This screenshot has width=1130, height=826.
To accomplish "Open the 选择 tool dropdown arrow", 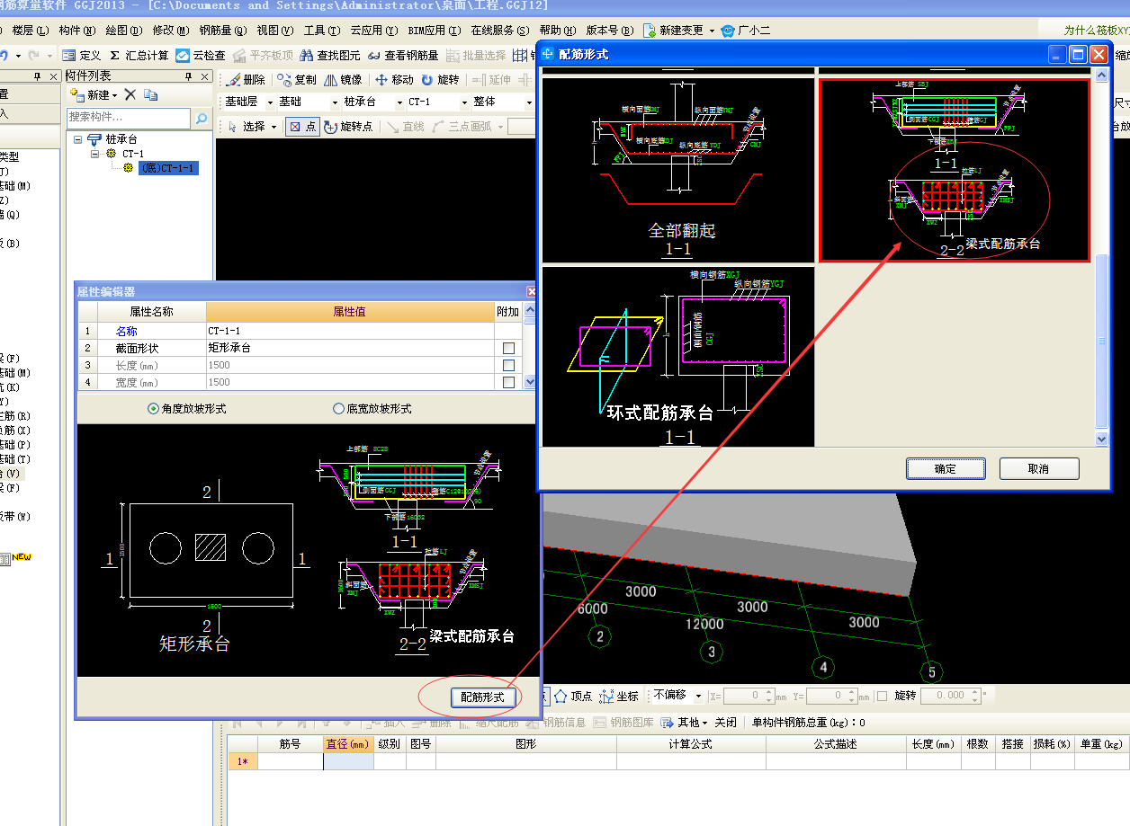I will point(274,127).
